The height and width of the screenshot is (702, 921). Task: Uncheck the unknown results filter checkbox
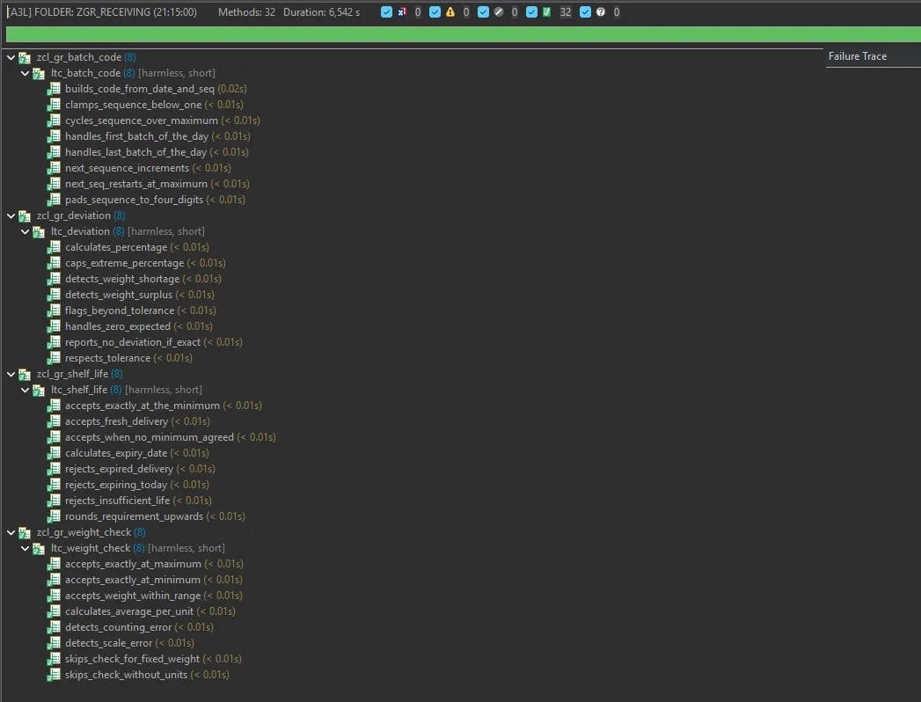[585, 11]
